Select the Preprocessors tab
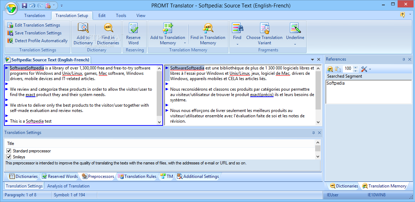The image size is (415, 202). pyautogui.click(x=98, y=176)
